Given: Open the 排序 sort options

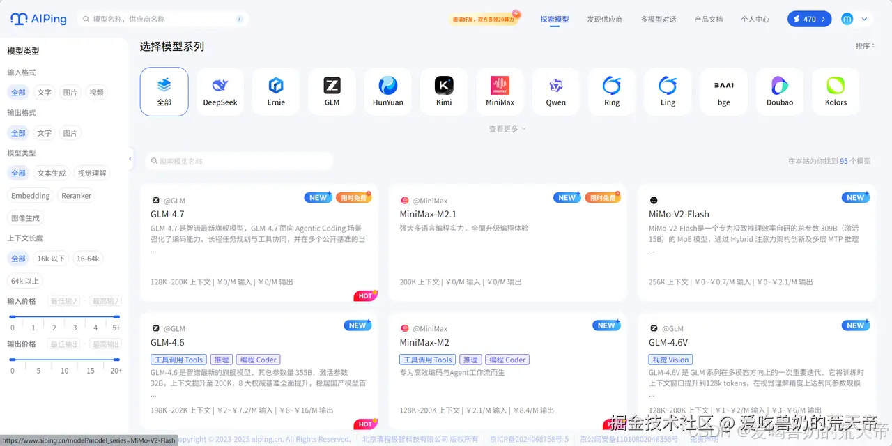Looking at the screenshot, I should coord(863,45).
